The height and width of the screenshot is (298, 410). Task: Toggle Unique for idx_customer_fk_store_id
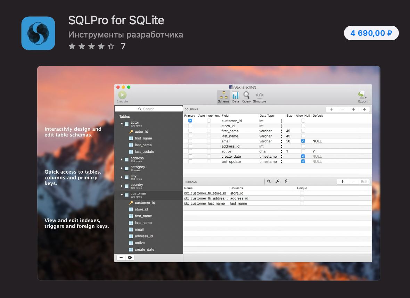click(x=302, y=193)
